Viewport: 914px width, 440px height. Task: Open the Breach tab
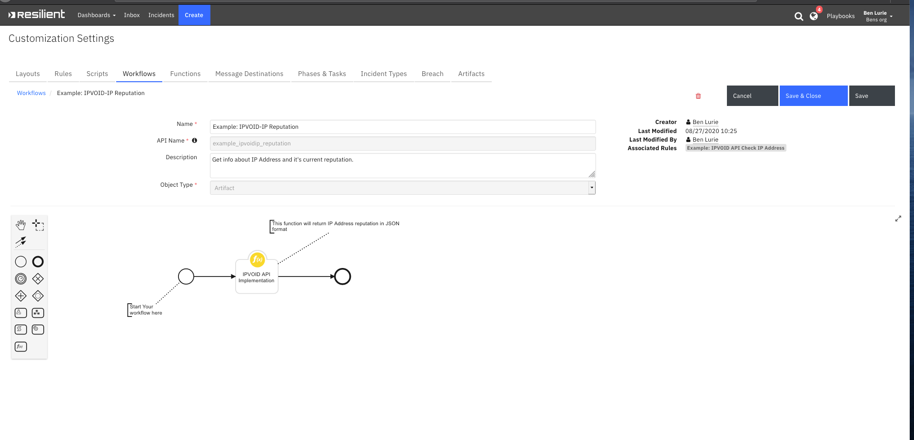pyautogui.click(x=433, y=74)
